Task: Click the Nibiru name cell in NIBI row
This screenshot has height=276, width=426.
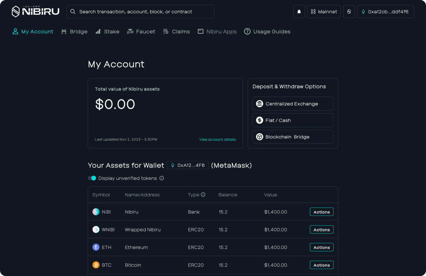Action: 131,212
